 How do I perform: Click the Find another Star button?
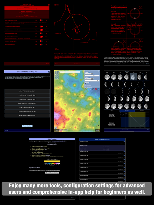27,126
